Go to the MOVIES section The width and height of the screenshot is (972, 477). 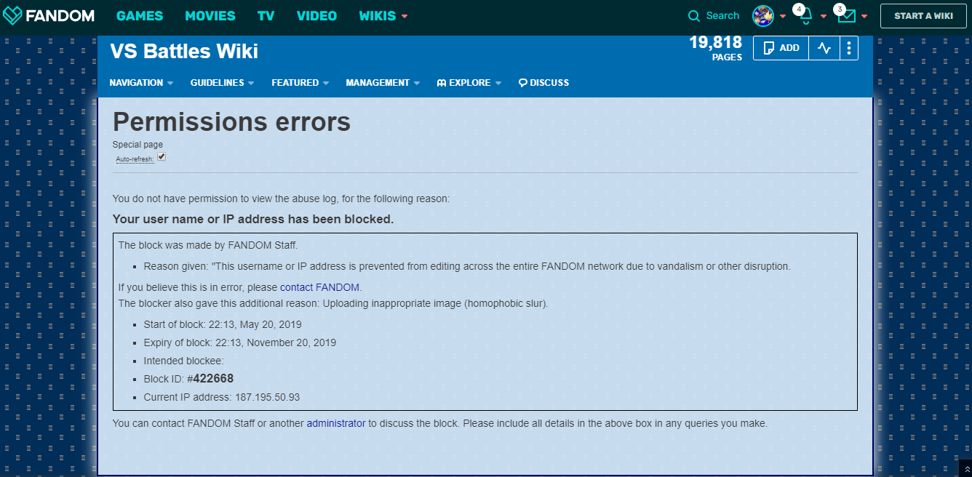pyautogui.click(x=210, y=16)
